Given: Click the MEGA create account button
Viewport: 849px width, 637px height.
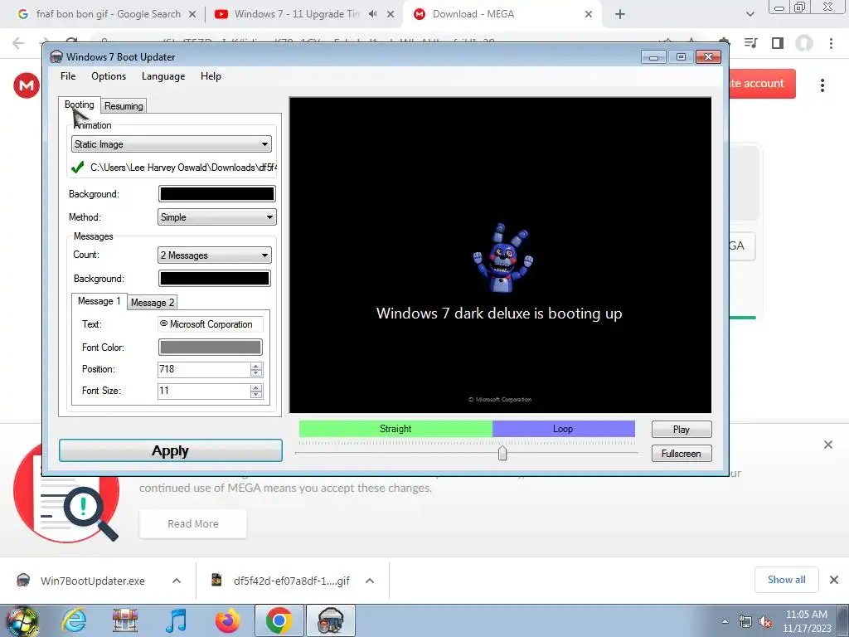Looking at the screenshot, I should pyautogui.click(x=763, y=84).
